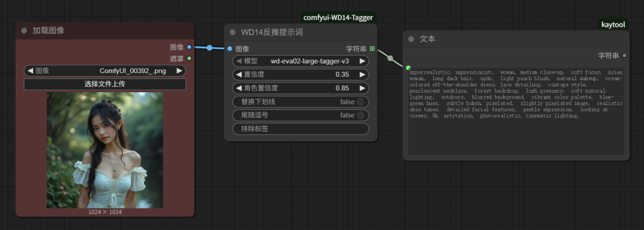Click the 遮罩 output port on 加载图像
644x230 pixels.
coord(189,58)
